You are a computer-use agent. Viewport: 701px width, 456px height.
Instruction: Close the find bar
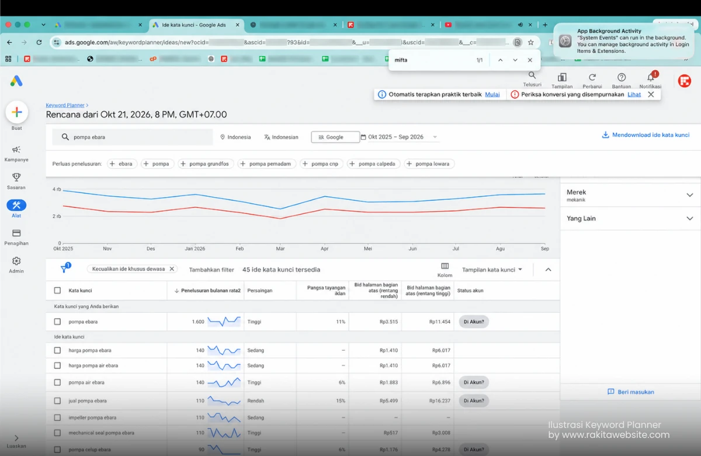click(x=530, y=60)
